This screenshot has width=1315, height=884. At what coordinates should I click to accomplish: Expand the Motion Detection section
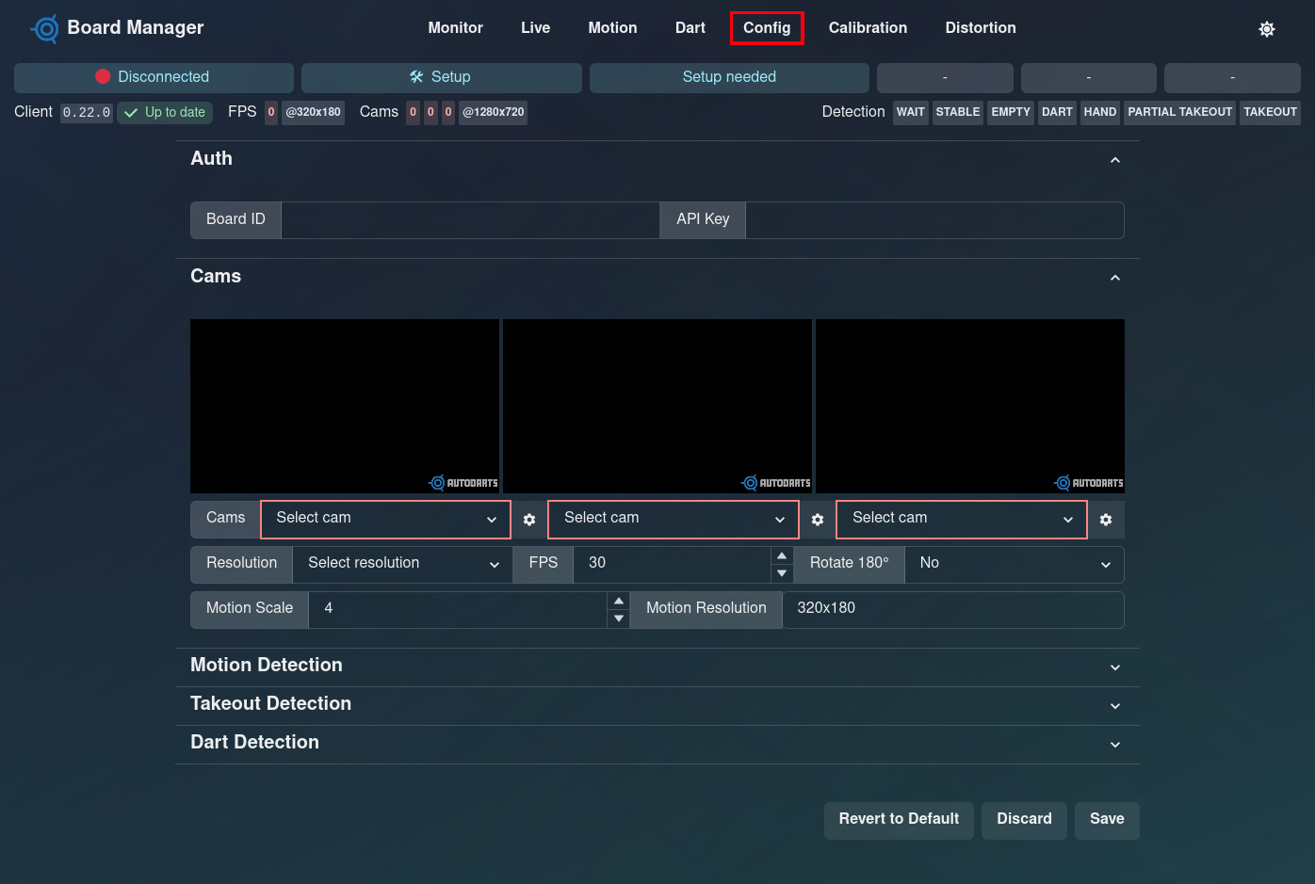click(x=1115, y=667)
